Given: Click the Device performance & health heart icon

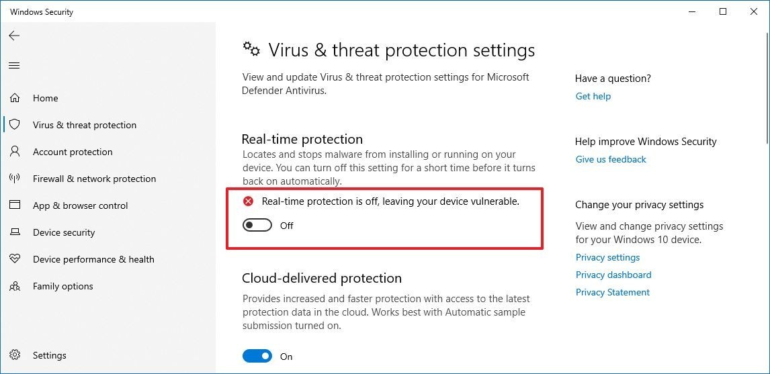Looking at the screenshot, I should click(x=15, y=259).
